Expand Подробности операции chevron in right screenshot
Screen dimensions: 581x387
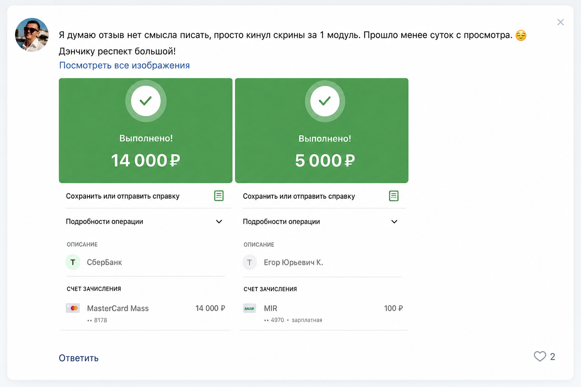(394, 221)
